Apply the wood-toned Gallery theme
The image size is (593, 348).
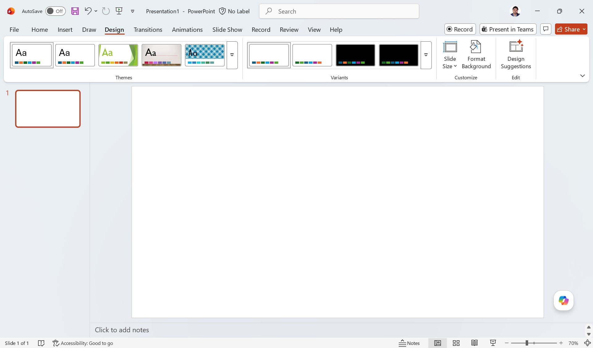coord(162,55)
